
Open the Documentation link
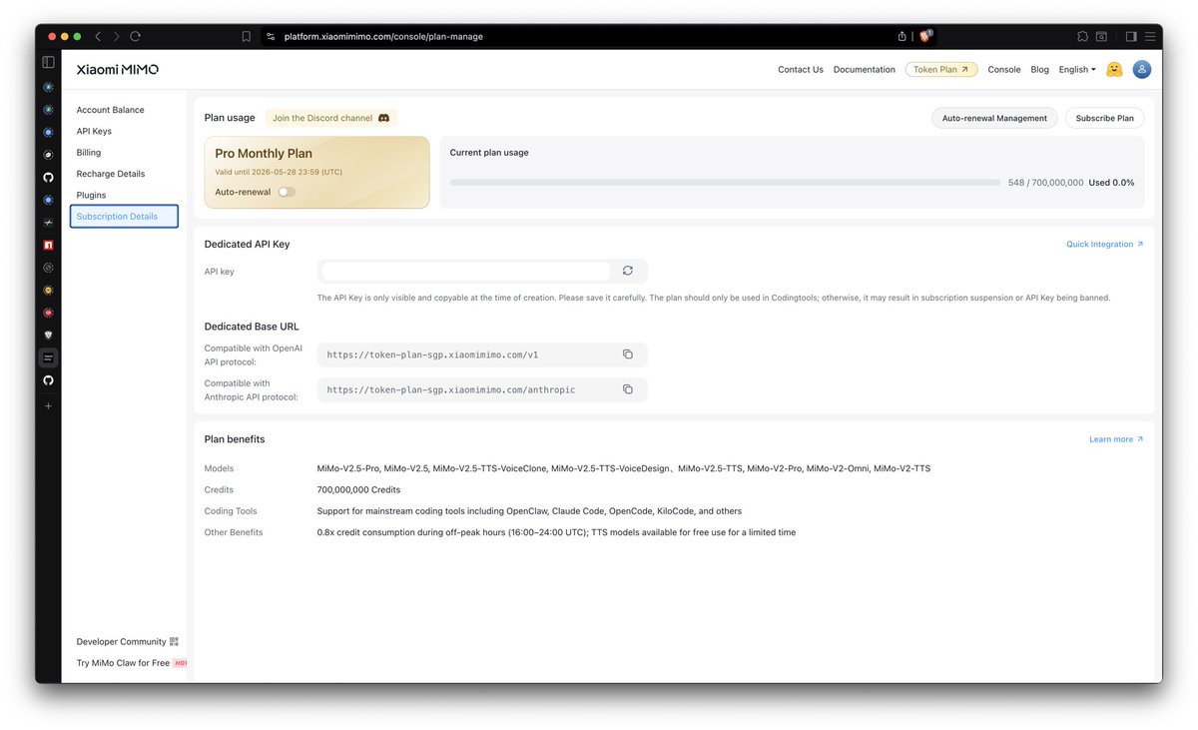865,70
